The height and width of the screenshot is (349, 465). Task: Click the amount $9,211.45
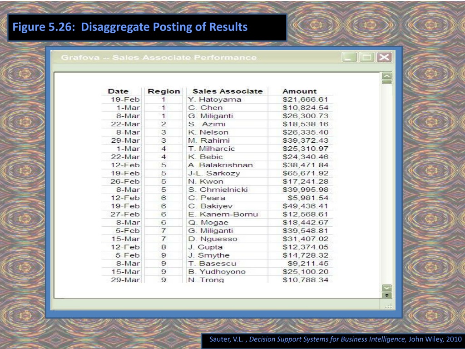pyautogui.click(x=308, y=264)
